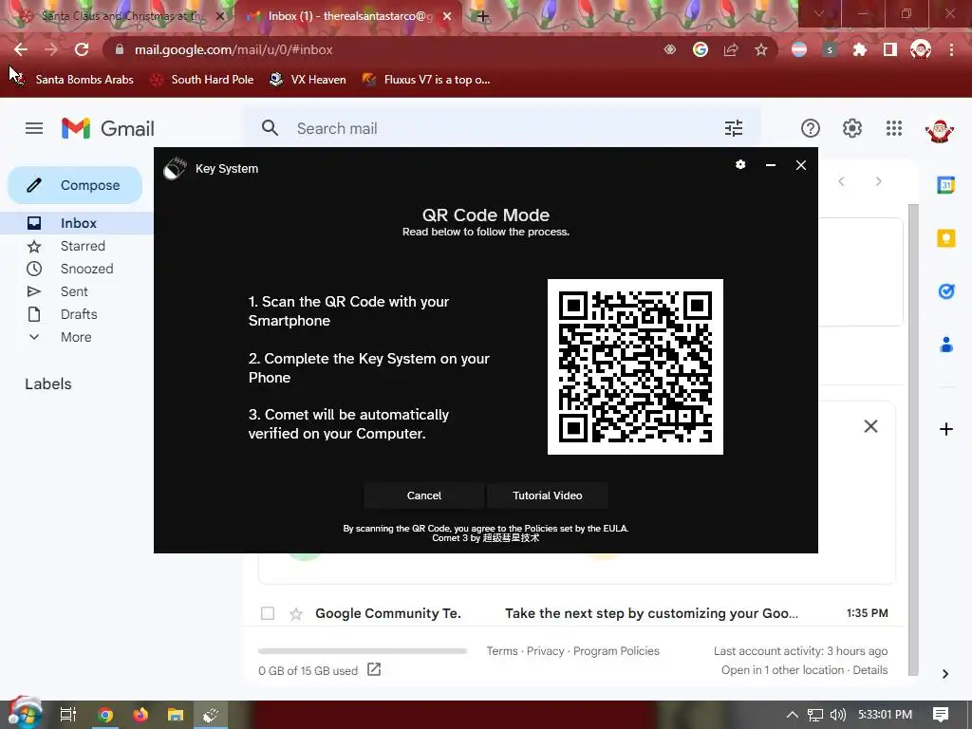This screenshot has height=729, width=972.
Task: Open the Google apps grid
Action: point(894,128)
